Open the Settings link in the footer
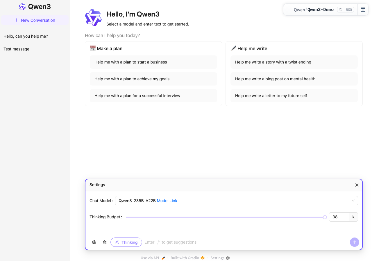Image resolution: width=372 pixels, height=261 pixels. [220, 258]
